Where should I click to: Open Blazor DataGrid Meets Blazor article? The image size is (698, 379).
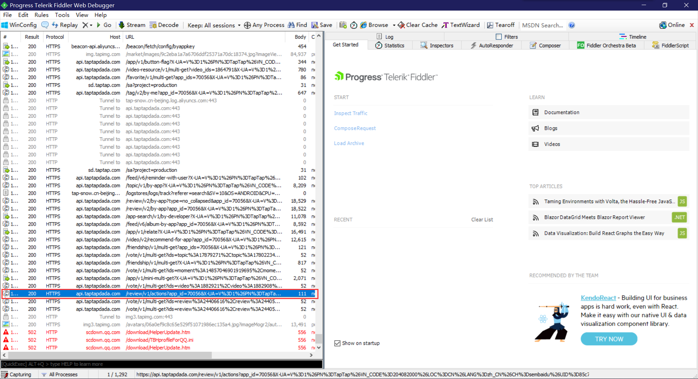(609, 217)
